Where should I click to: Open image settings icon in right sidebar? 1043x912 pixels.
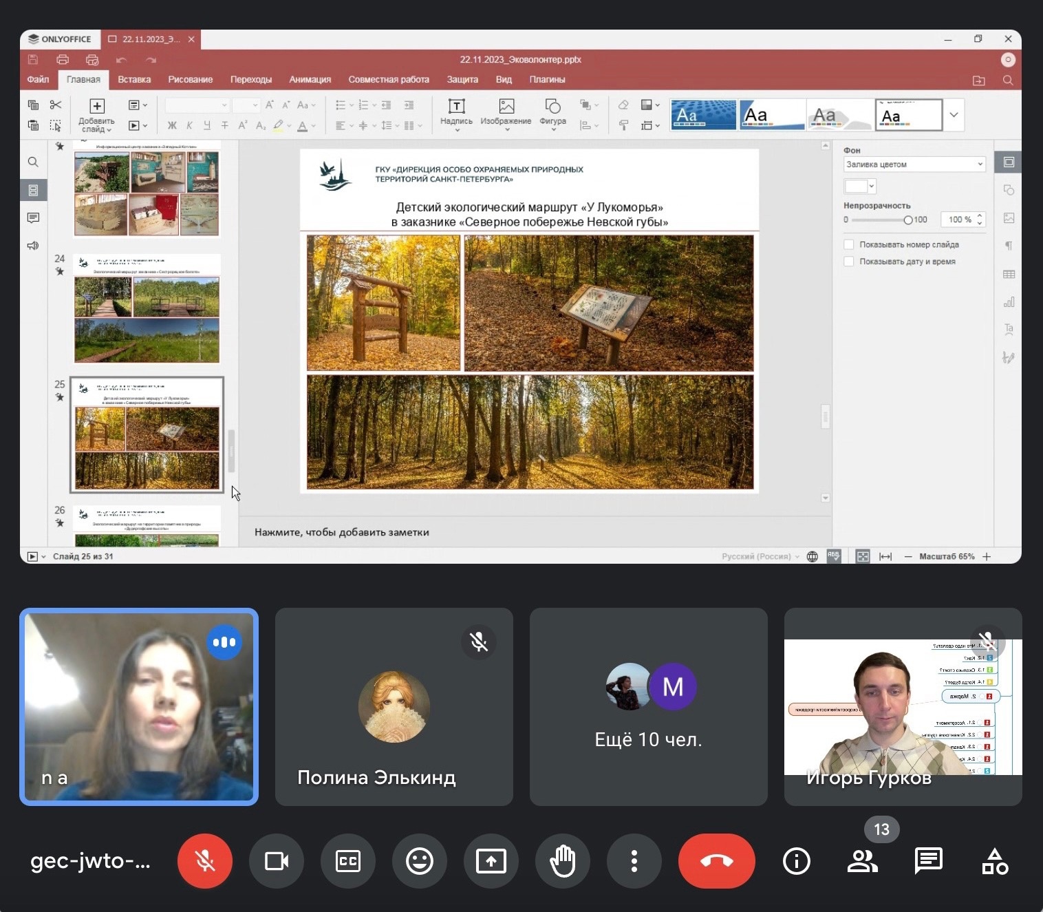(x=1009, y=218)
